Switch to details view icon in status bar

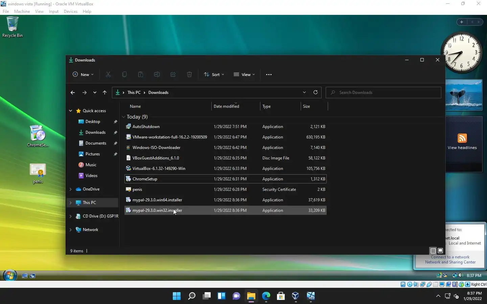point(433,251)
